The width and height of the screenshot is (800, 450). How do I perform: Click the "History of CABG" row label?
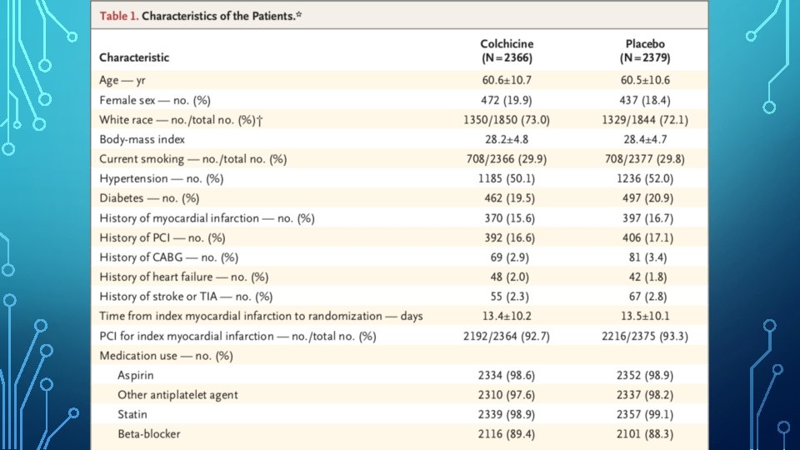pyautogui.click(x=168, y=257)
